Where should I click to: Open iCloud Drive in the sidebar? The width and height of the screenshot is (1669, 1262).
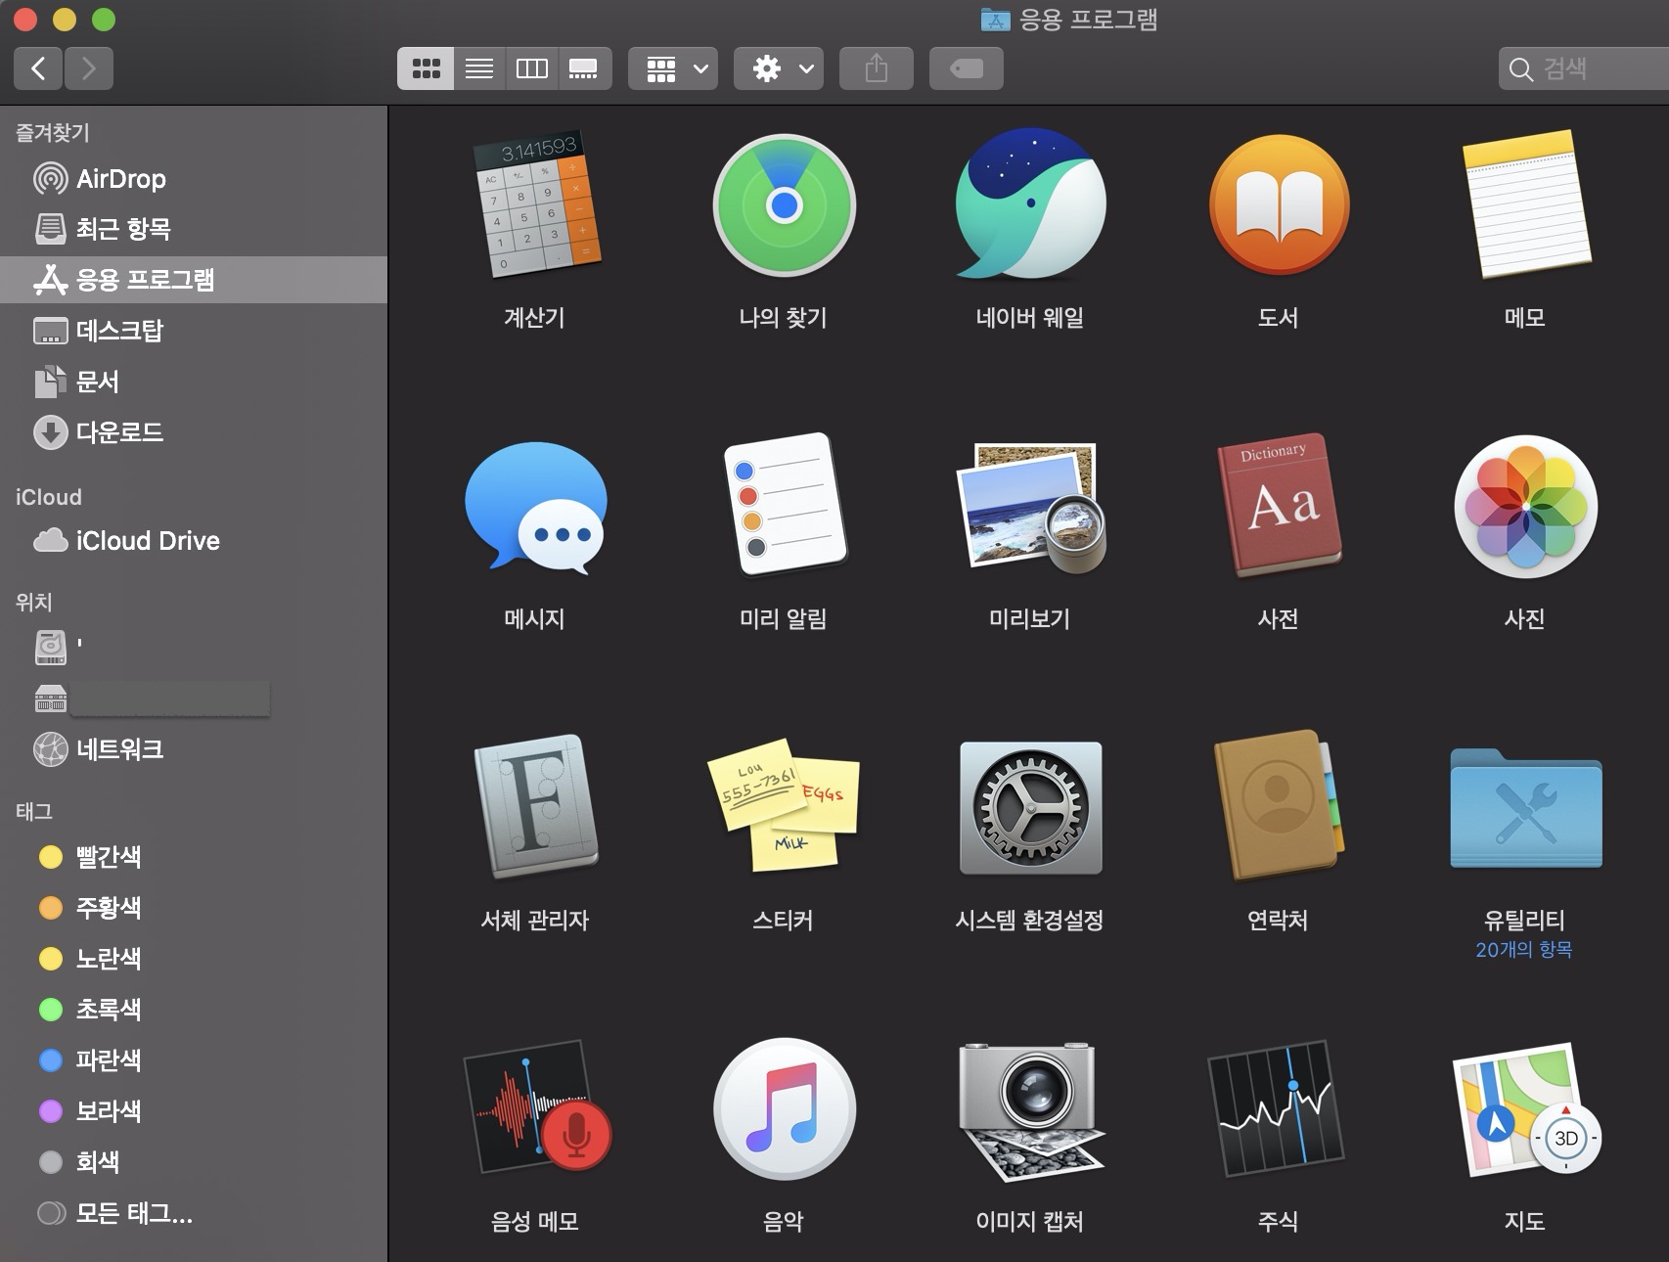tap(194, 541)
